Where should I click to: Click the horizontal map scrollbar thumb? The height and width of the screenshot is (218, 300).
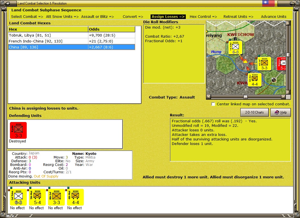pyautogui.click(x=245, y=97)
